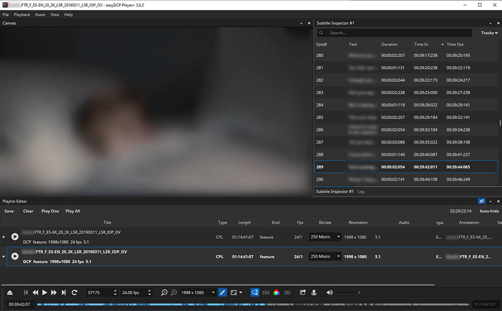Skip to the beginning of the playlist

coord(26,292)
